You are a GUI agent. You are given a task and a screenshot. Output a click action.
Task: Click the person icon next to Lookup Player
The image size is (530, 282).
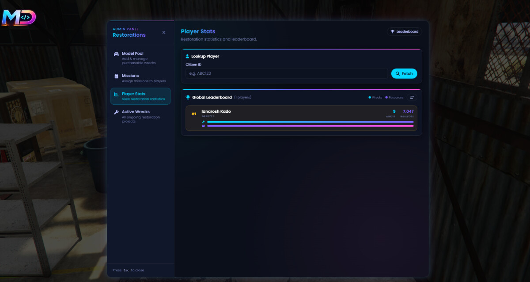187,57
